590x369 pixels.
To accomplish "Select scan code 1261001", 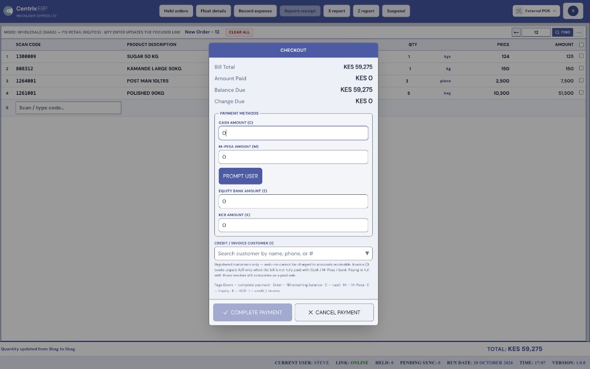I will (26, 93).
